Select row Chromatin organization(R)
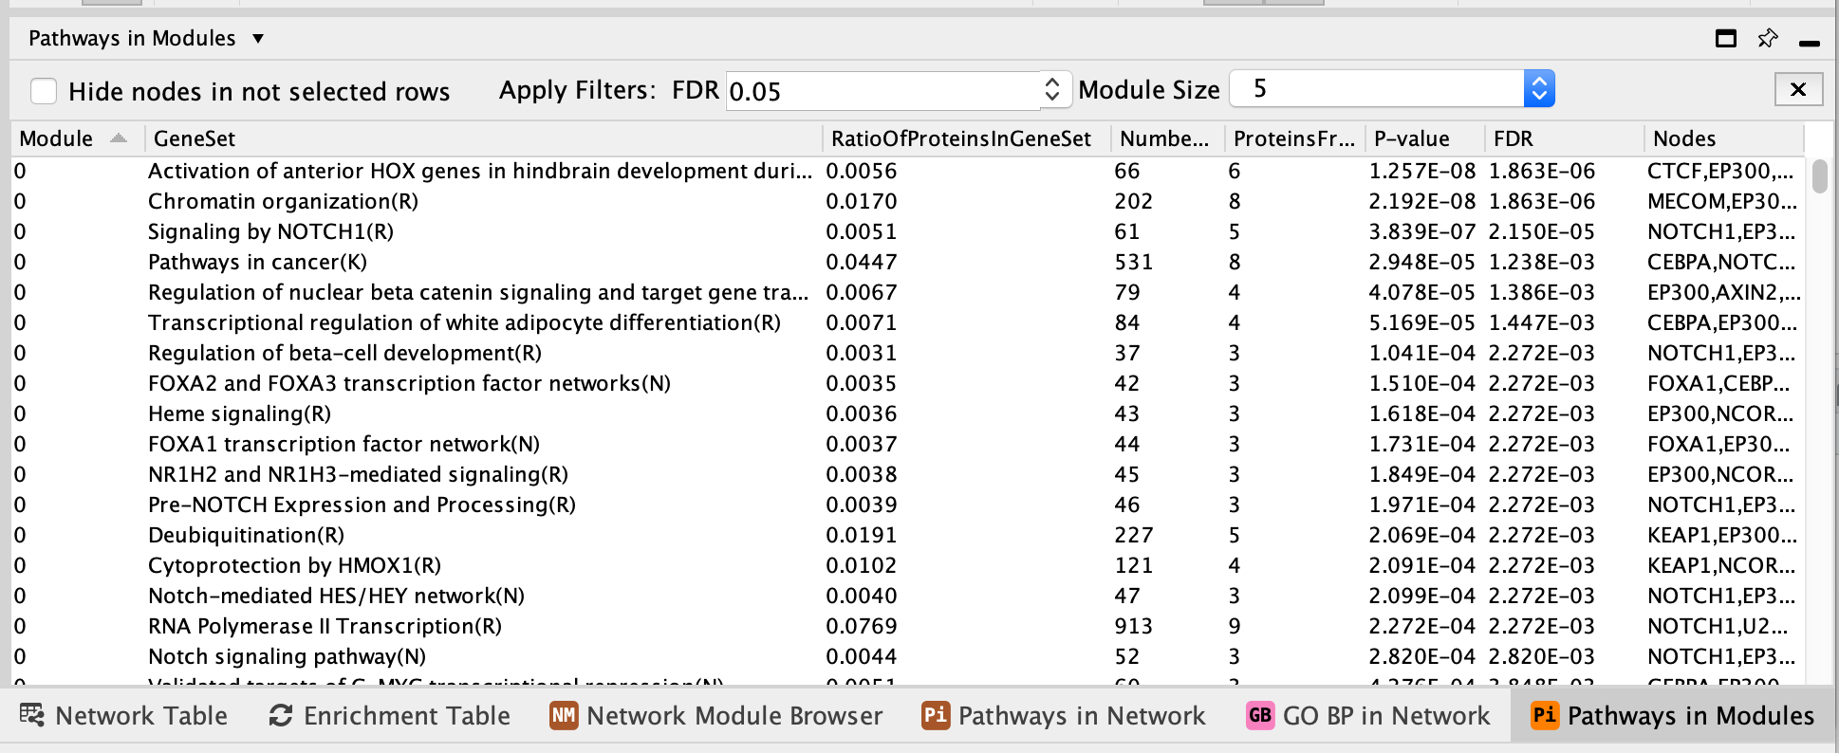 point(907,201)
